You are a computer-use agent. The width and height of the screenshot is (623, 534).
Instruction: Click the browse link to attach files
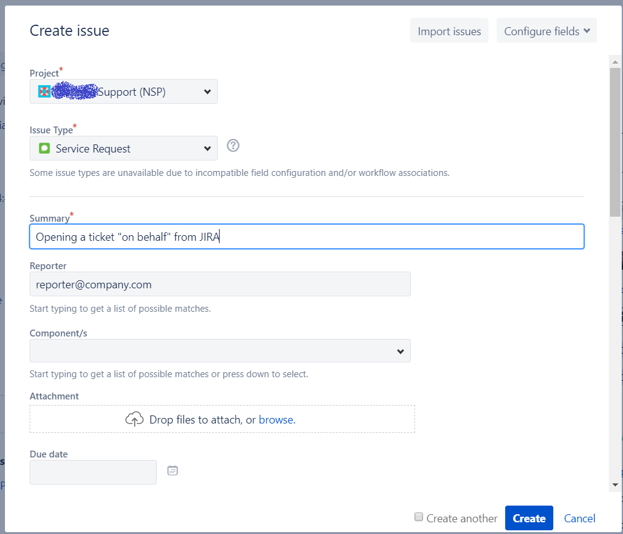coord(277,420)
